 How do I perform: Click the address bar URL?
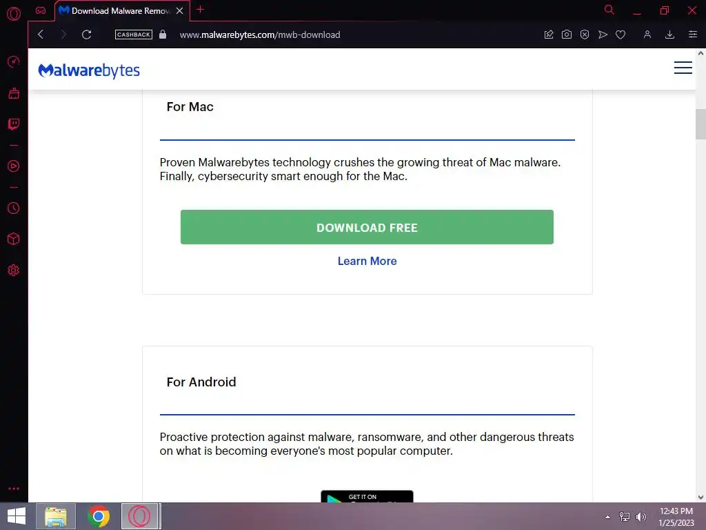260,35
